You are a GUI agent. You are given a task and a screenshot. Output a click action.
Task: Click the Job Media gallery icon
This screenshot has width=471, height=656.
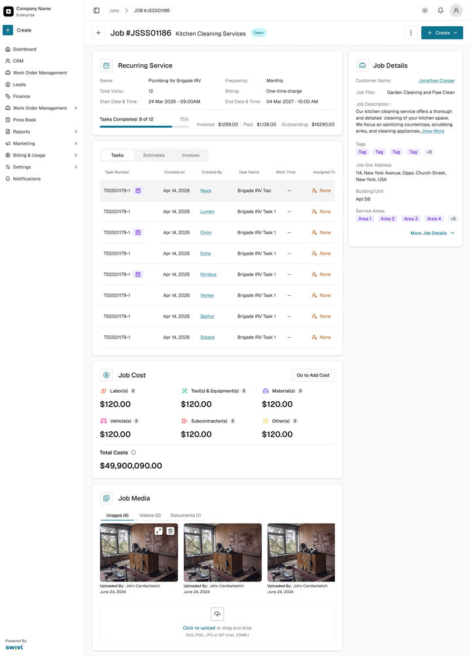106,498
